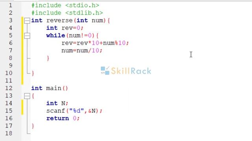Click "num!=0" condition in while loop
Image resolution: width=252 pixels, height=141 pixels.
(x=80, y=36)
